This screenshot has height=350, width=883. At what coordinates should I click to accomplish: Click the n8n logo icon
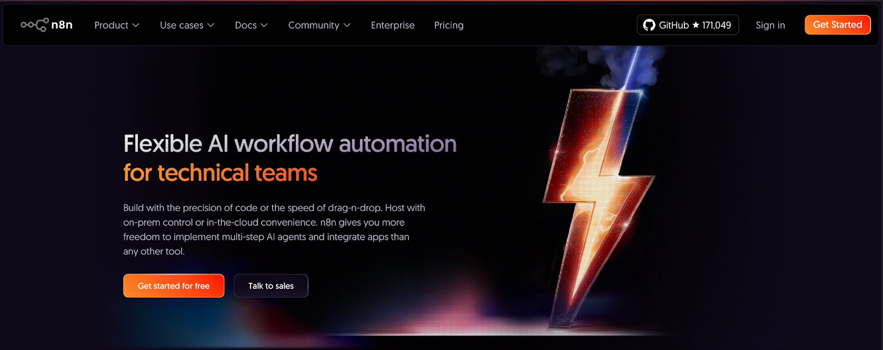[x=34, y=25]
